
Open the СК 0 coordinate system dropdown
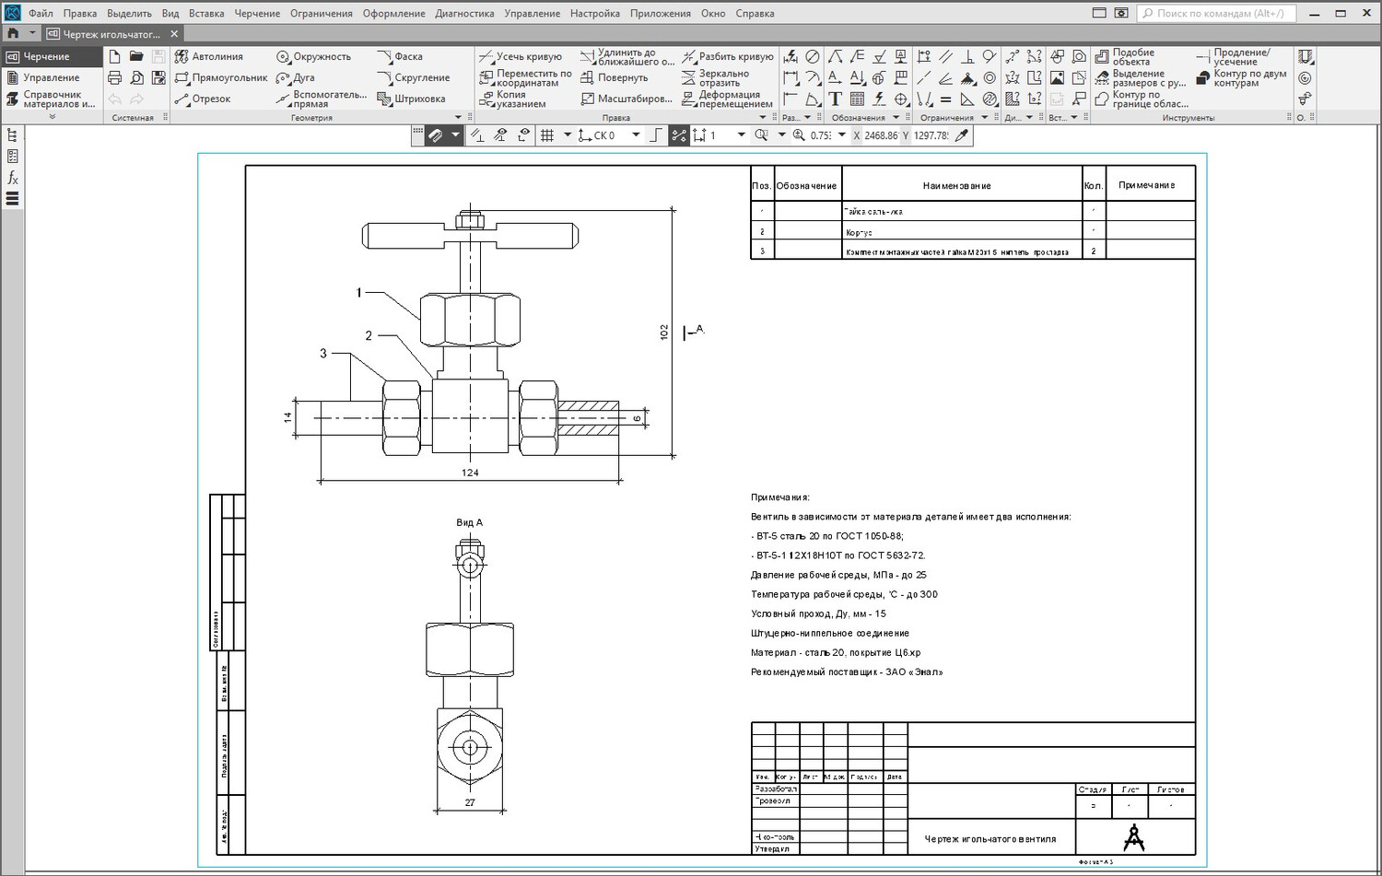click(x=636, y=135)
